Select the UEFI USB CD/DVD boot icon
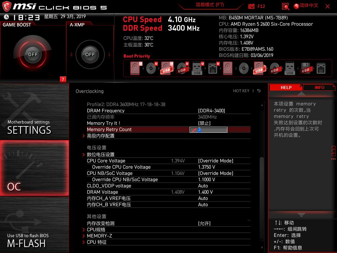 tap(183, 68)
